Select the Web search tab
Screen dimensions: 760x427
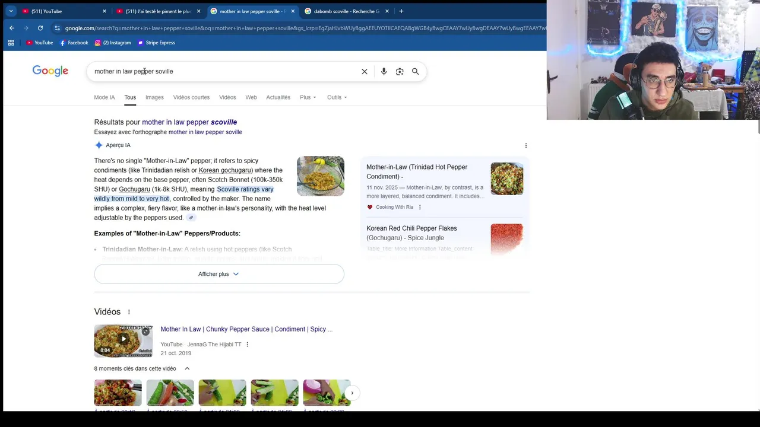(251, 97)
